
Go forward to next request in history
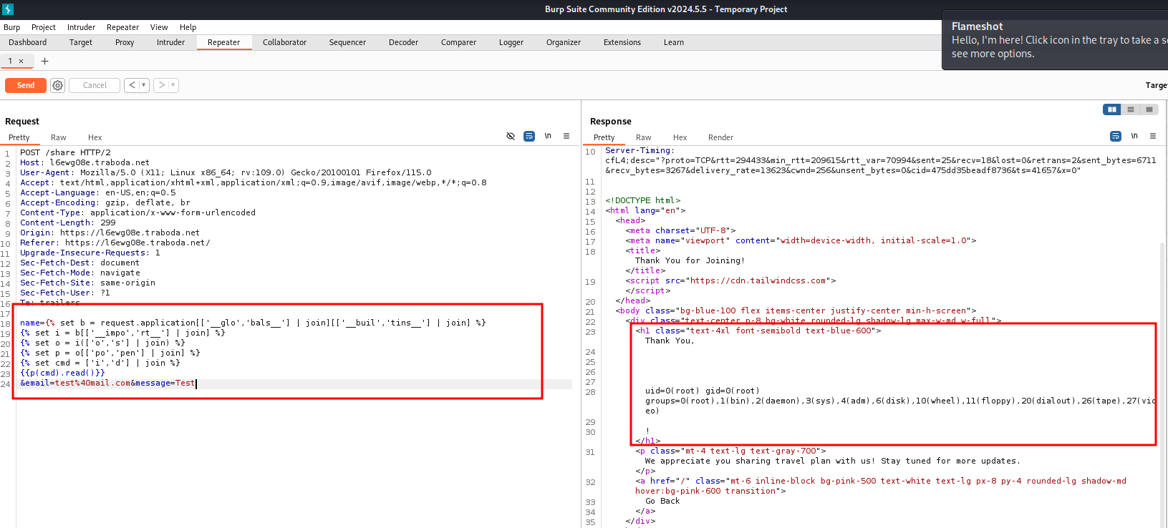point(162,85)
